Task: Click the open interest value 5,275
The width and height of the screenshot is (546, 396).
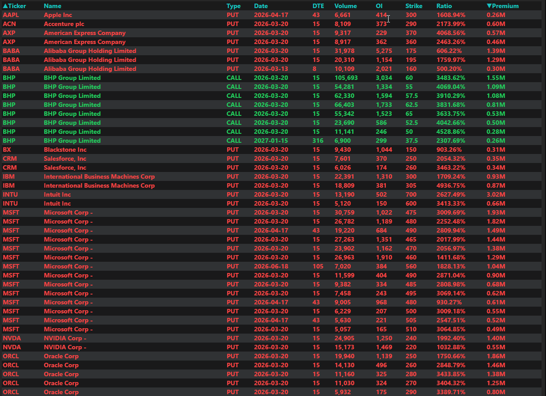Action: [384, 51]
